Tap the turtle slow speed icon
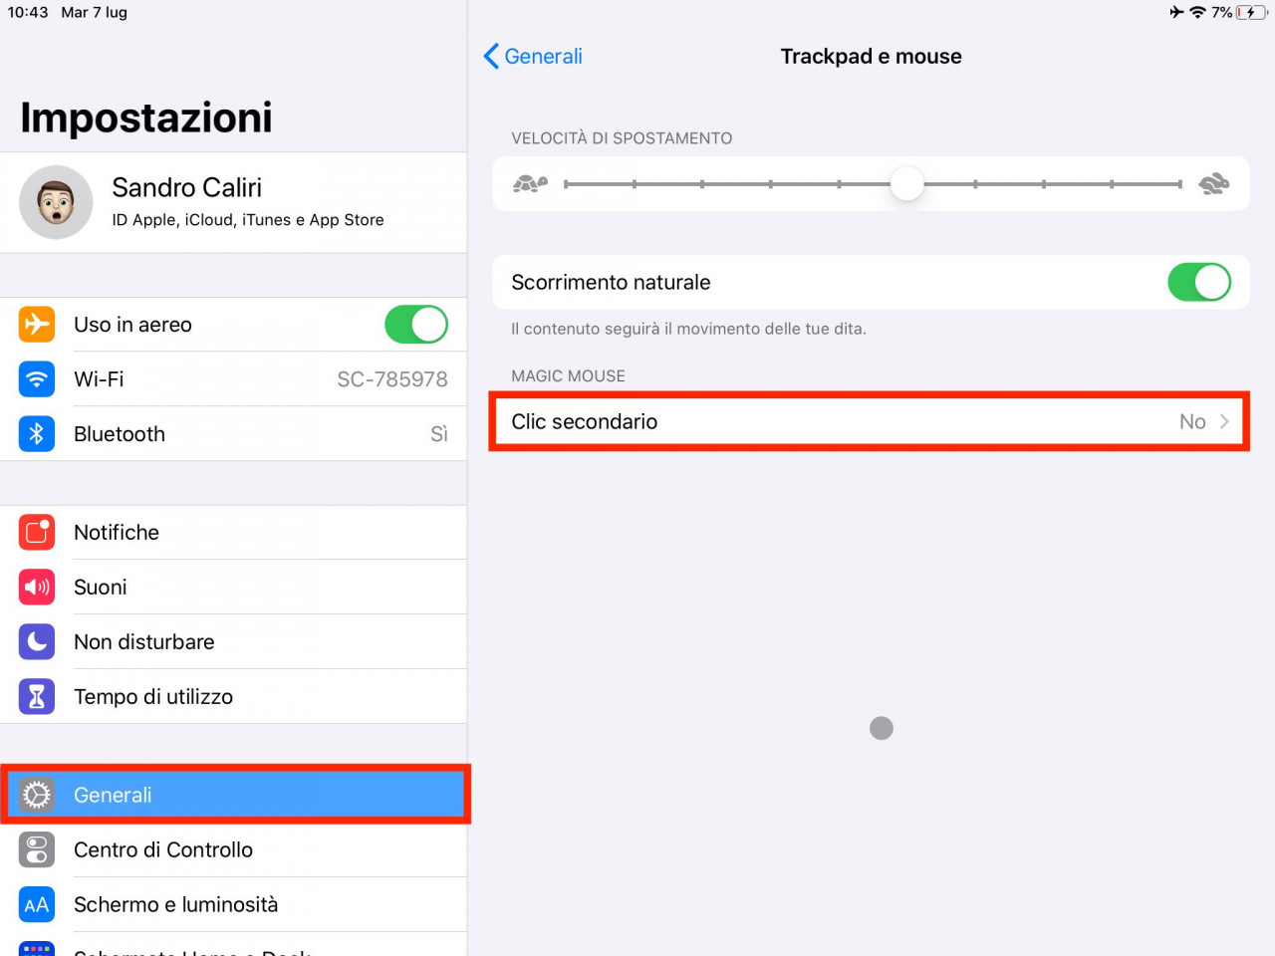The height and width of the screenshot is (956, 1275). point(530,183)
